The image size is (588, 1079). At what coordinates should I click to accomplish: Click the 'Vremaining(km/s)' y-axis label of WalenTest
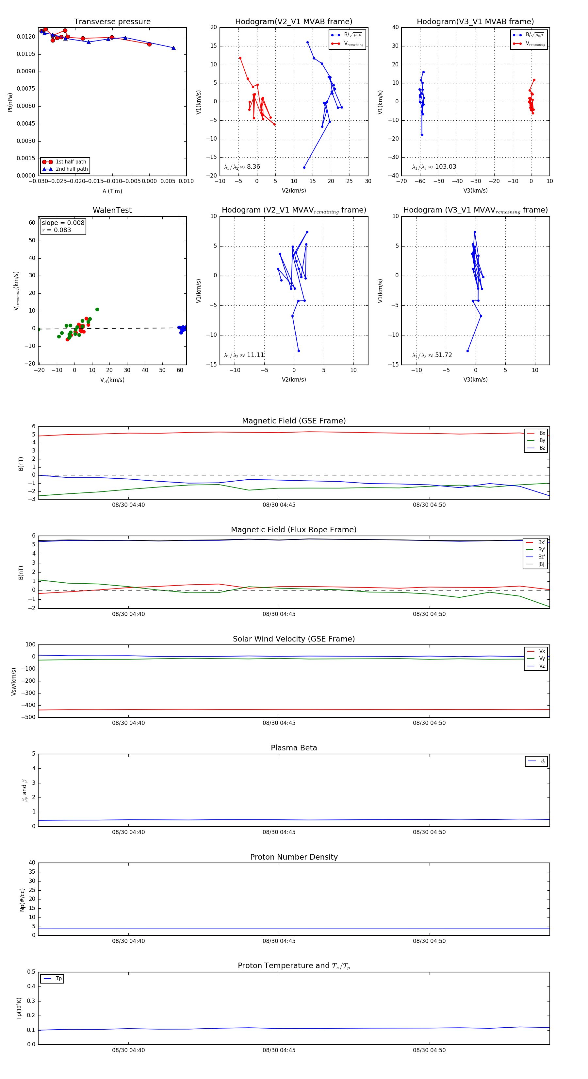[x=16, y=291]
